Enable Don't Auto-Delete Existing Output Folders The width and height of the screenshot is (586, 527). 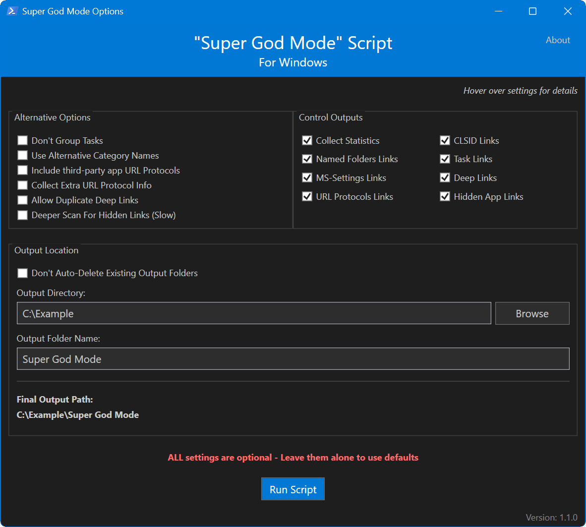pyautogui.click(x=22, y=273)
